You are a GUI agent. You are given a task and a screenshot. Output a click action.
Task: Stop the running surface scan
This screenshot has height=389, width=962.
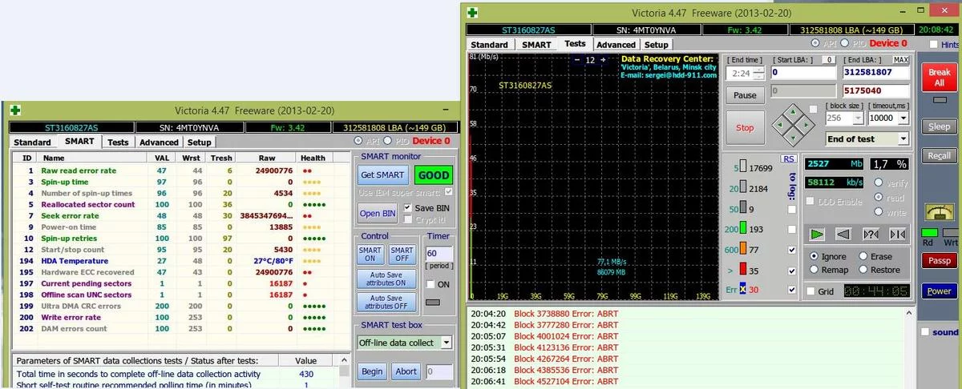click(x=745, y=127)
